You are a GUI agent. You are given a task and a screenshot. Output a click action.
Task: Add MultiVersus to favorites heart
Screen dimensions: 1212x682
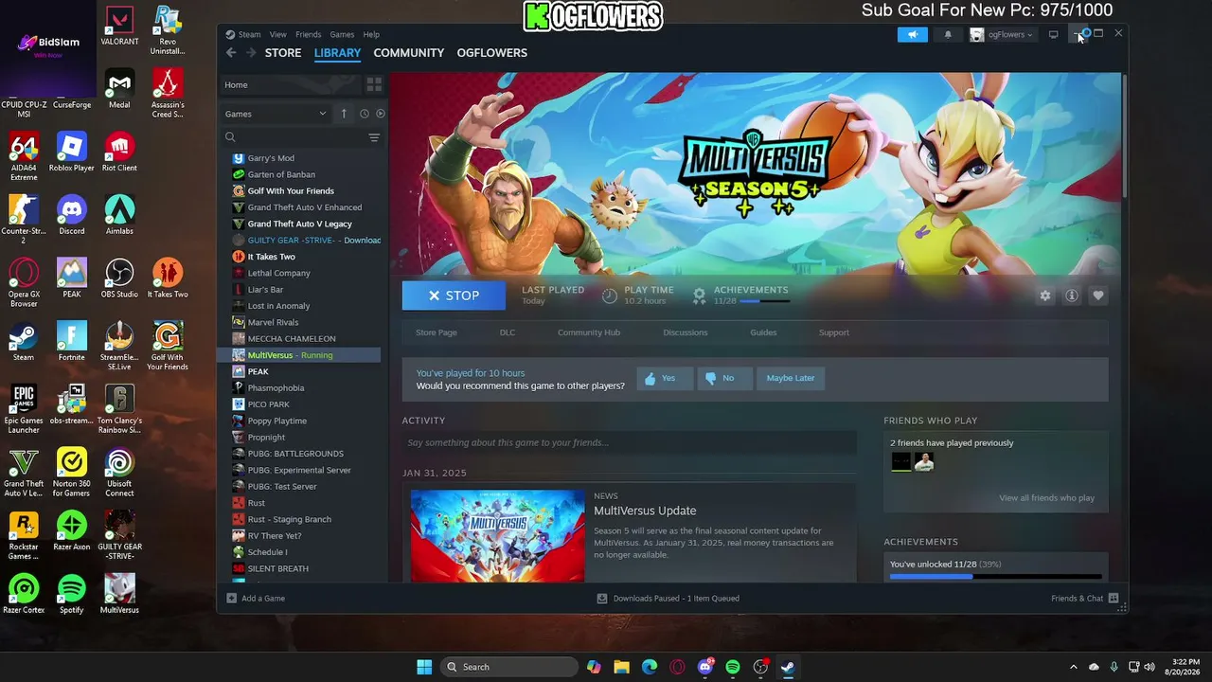click(1098, 296)
